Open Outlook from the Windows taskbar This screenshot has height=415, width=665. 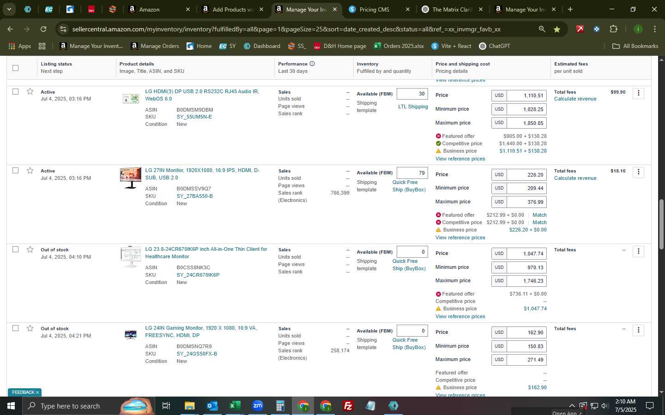coord(212,406)
